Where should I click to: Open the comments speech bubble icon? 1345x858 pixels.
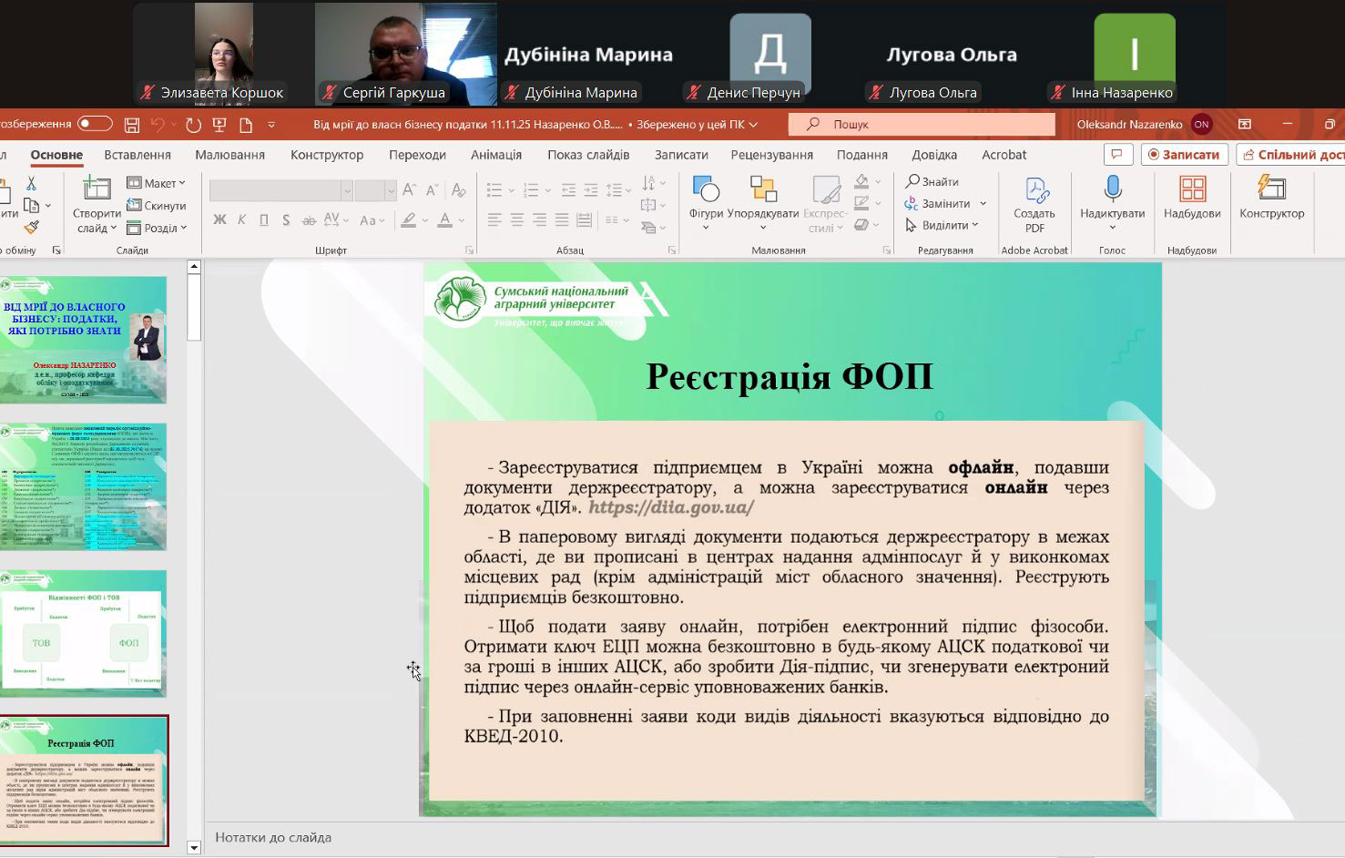[x=1116, y=154]
